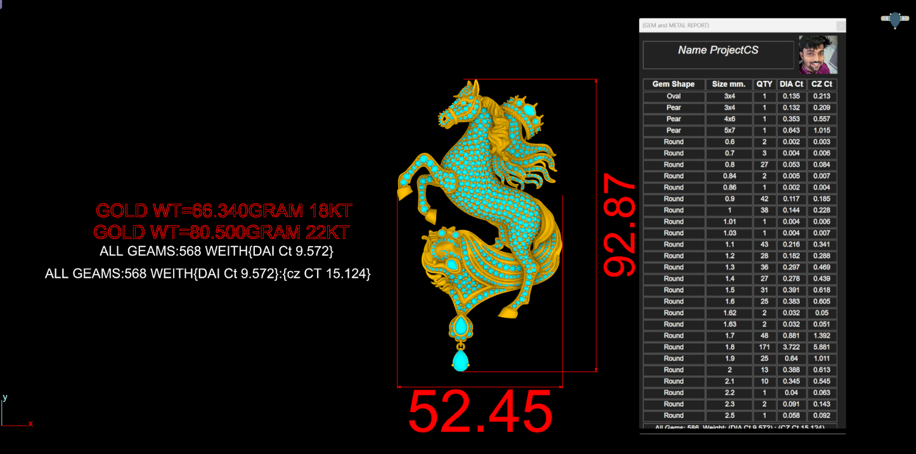Click the DIA Ct column header
Screen dimensions: 916x454
coord(791,84)
